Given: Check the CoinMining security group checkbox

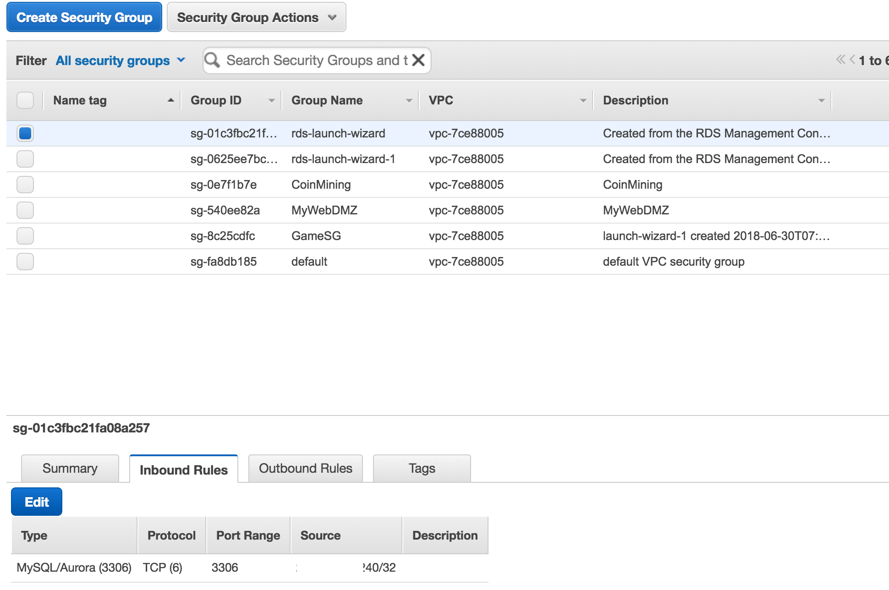Looking at the screenshot, I should tap(25, 185).
